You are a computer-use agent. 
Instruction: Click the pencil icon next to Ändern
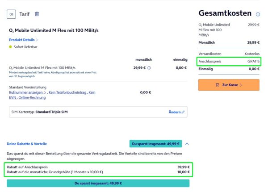[183, 112]
